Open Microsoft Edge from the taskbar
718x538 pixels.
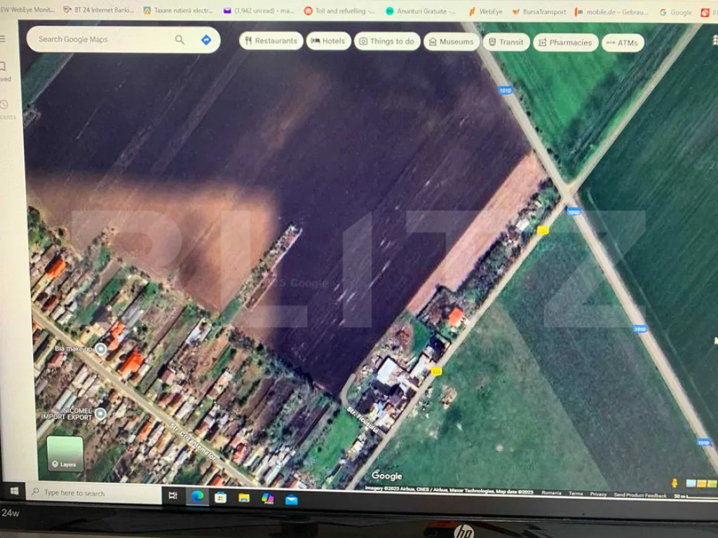point(198,497)
